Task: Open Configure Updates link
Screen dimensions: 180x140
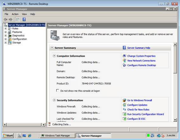Action: point(137,105)
